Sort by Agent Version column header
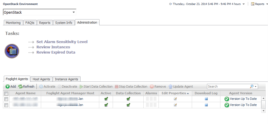The height and width of the screenshot is (124, 268). coord(241,93)
